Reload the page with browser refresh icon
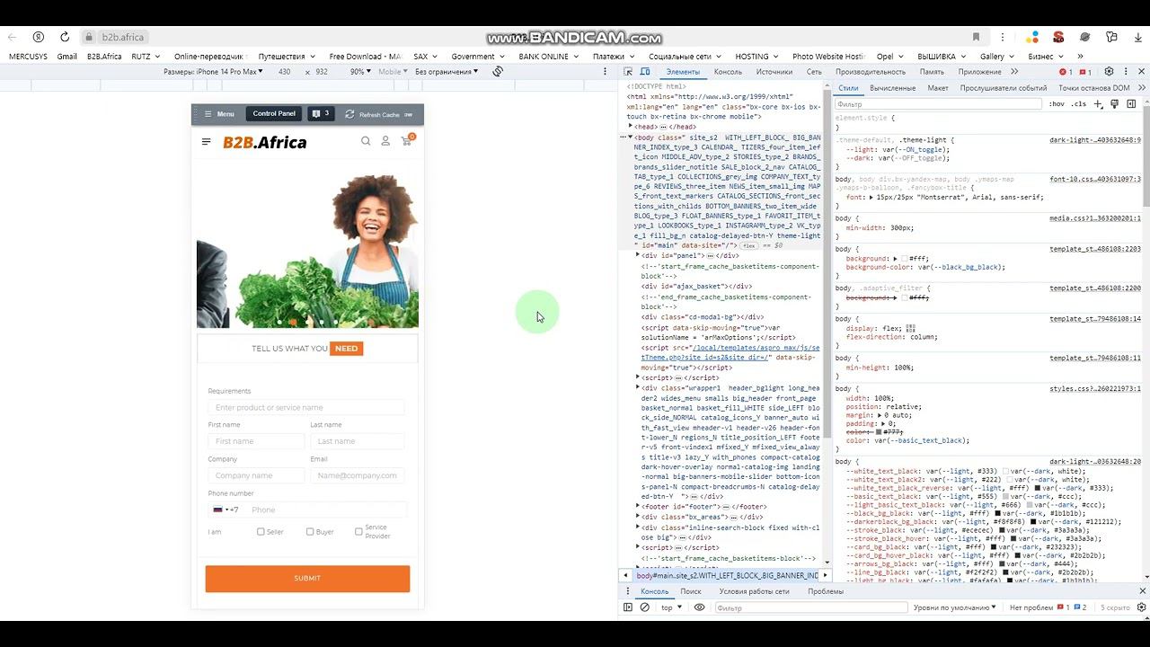 [x=65, y=37]
